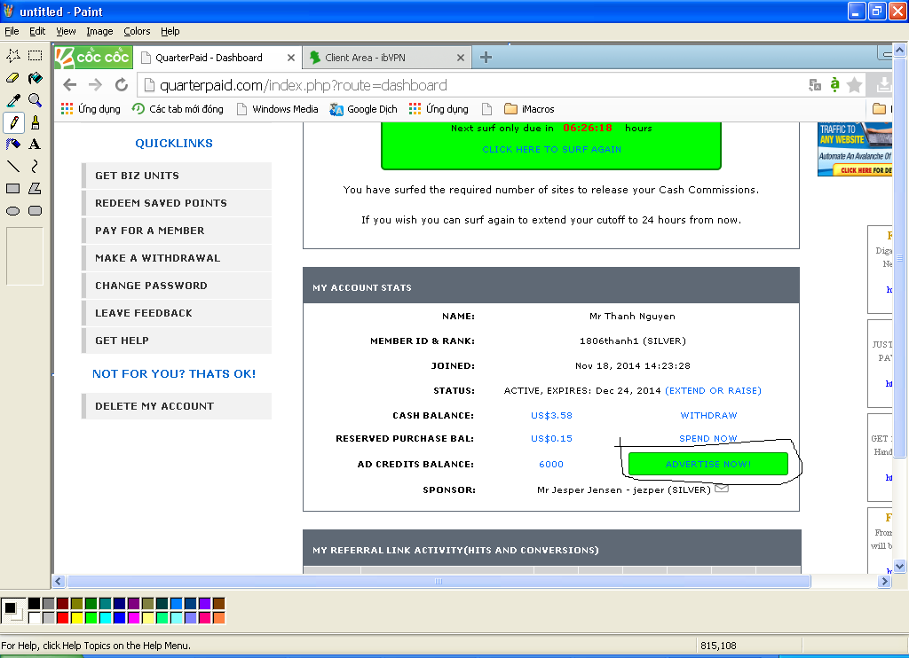Click the envelope icon next to sponsor name
Image resolution: width=909 pixels, height=658 pixels.
pyautogui.click(x=721, y=489)
